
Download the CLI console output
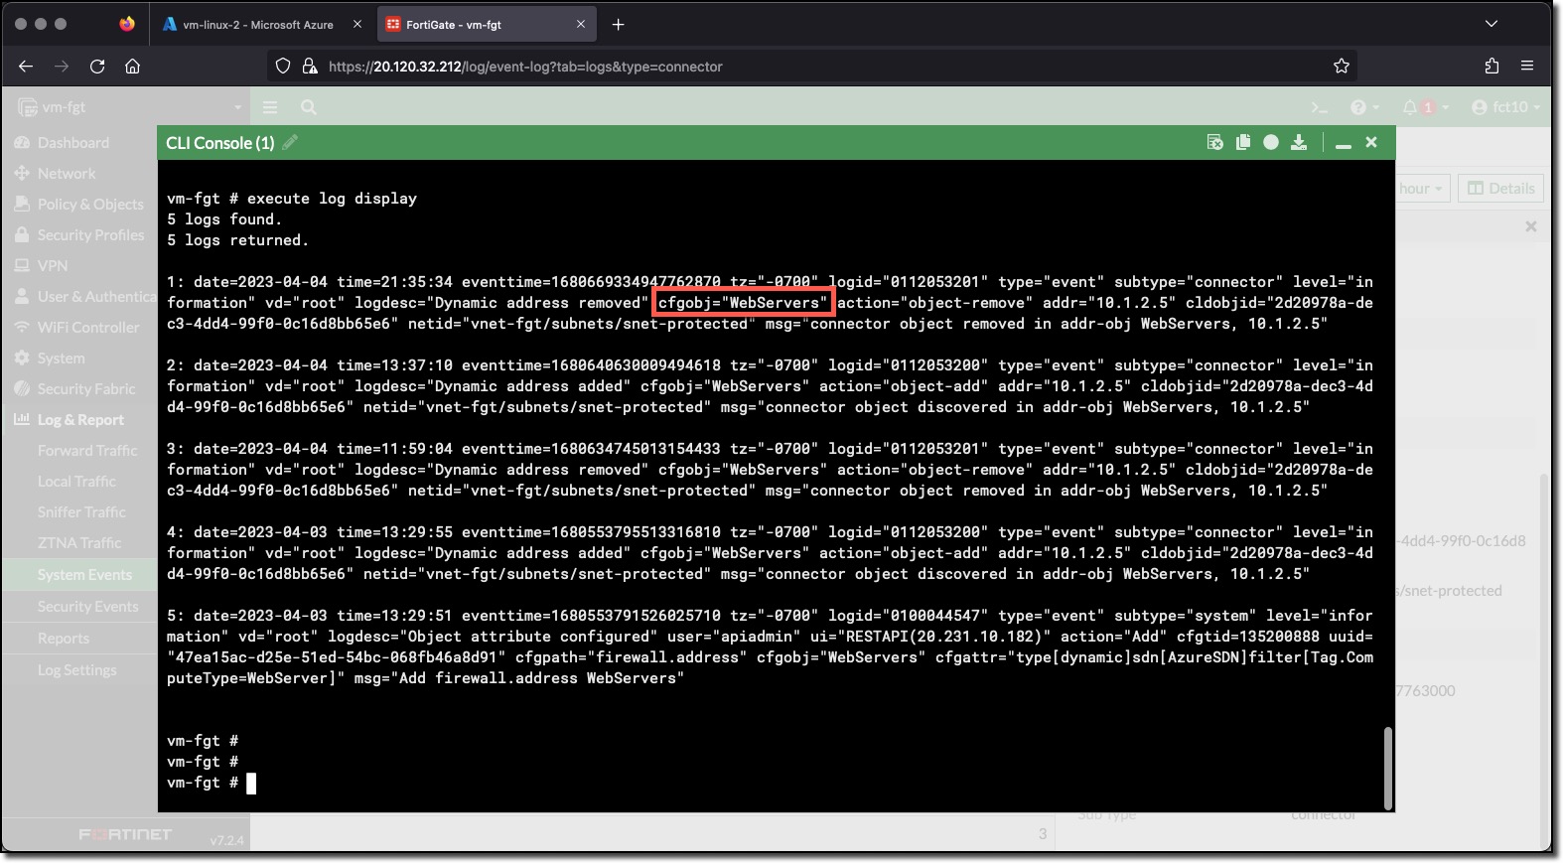pos(1299,143)
